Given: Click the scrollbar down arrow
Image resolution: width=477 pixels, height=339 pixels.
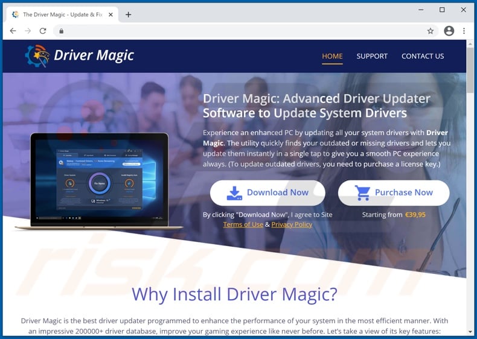Looking at the screenshot, I should click(470, 332).
